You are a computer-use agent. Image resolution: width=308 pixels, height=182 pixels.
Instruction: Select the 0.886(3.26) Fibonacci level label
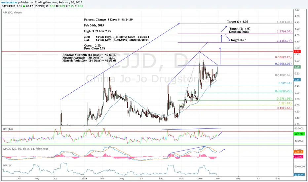point(283,57)
